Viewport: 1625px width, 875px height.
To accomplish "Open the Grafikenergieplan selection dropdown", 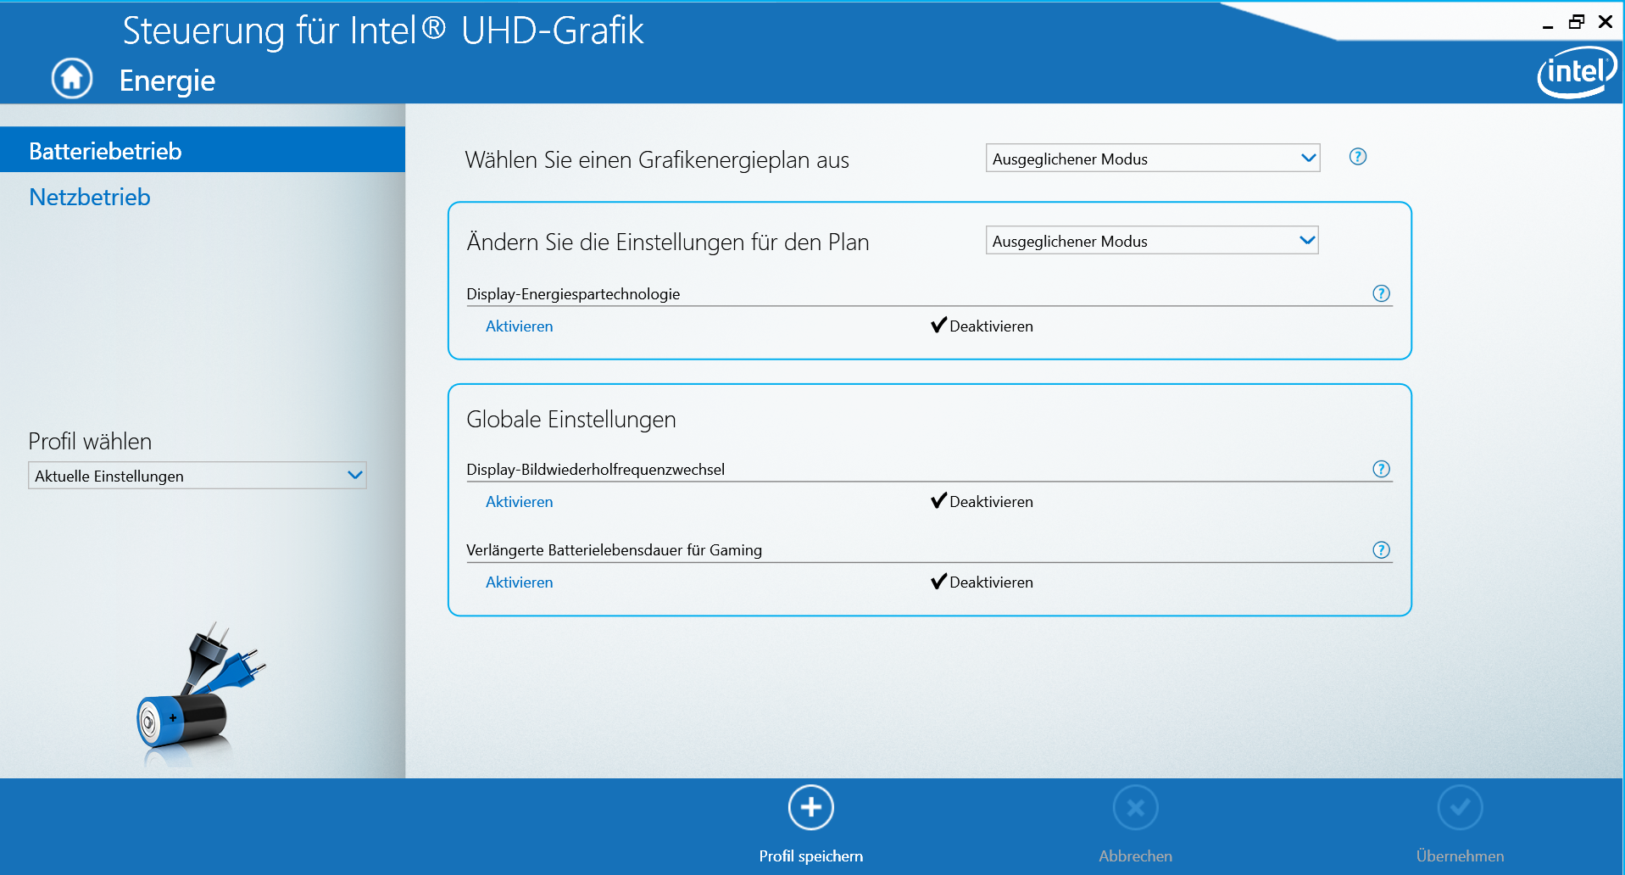I will click(1153, 159).
